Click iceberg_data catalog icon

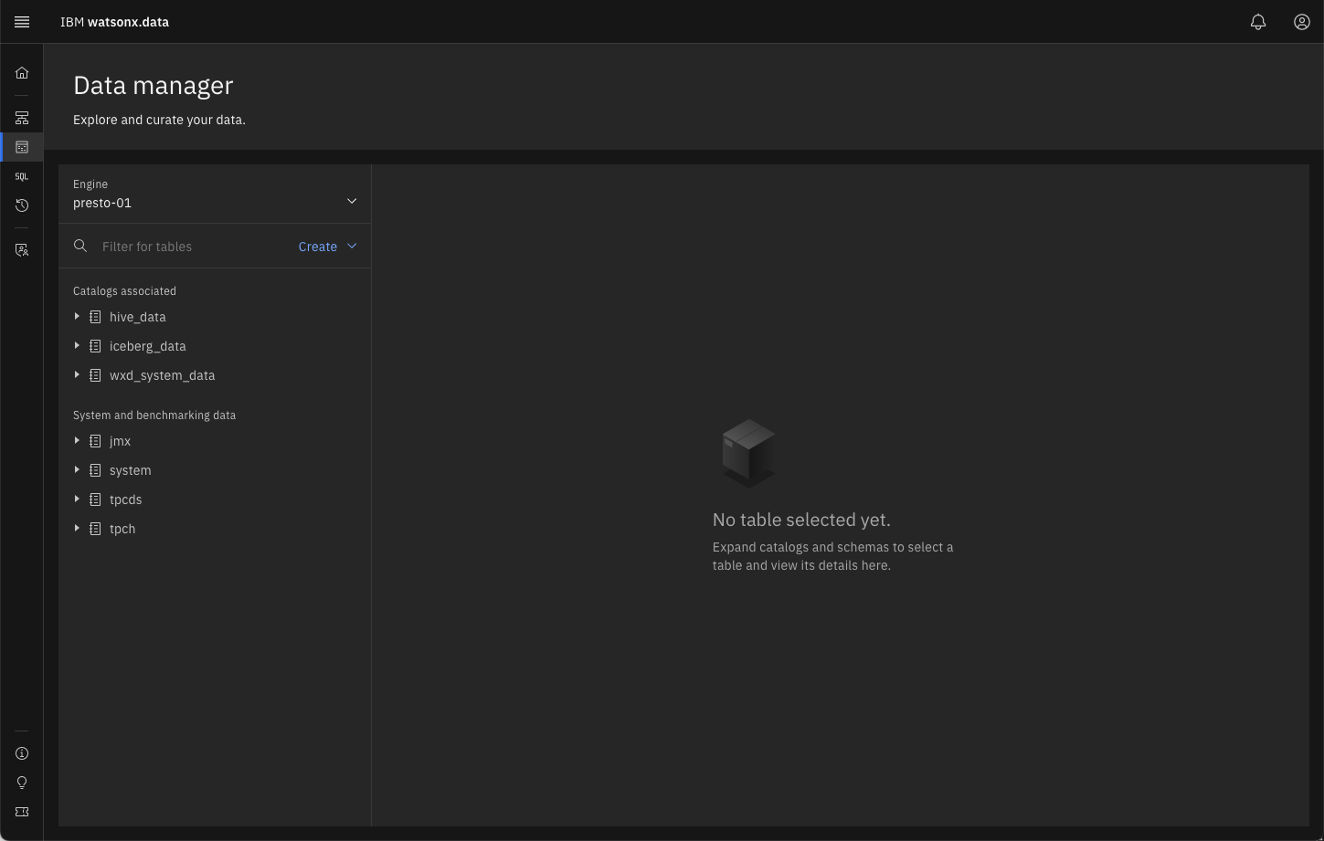(x=95, y=346)
